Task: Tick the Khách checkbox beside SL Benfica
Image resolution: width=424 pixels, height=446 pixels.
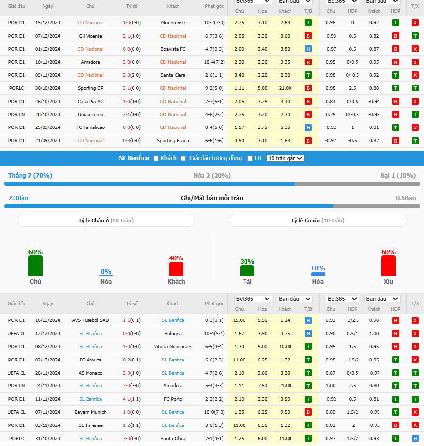Action: coord(156,159)
